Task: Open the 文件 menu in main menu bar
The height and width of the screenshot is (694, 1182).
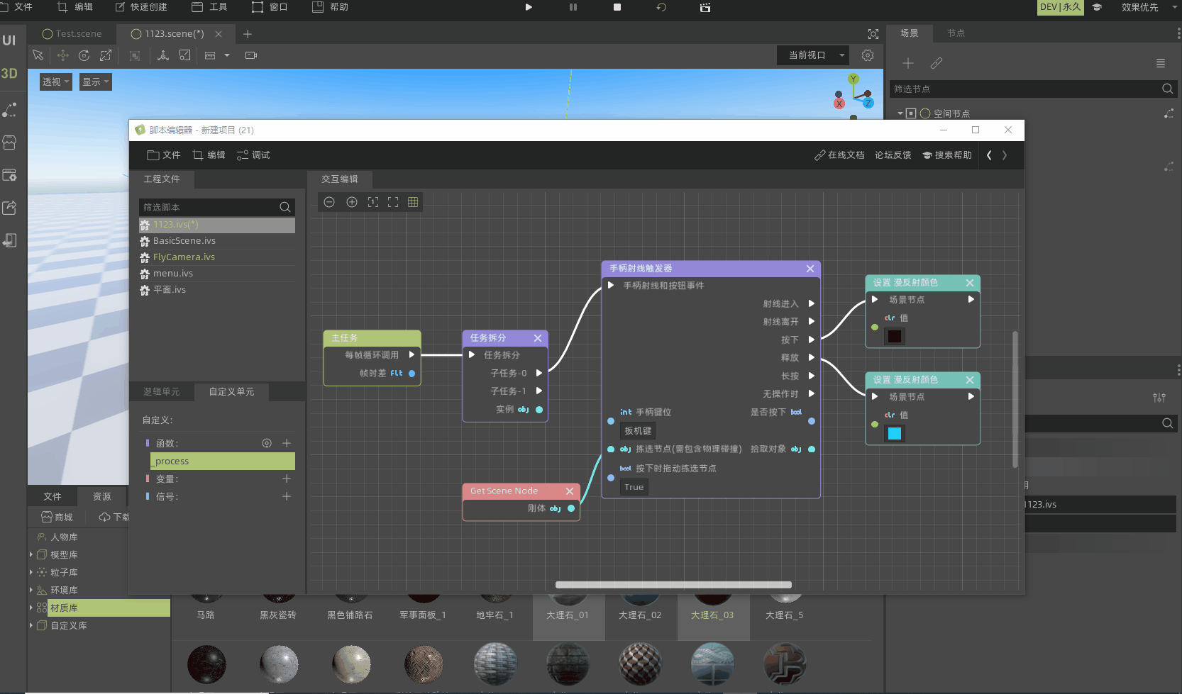Action: click(x=17, y=7)
